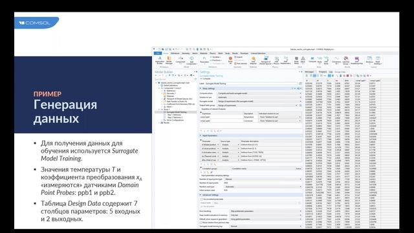The height and width of the screenshot is (233, 414).
Task: Click the ribbon Compute icon in Study group
Action: coord(312,60)
